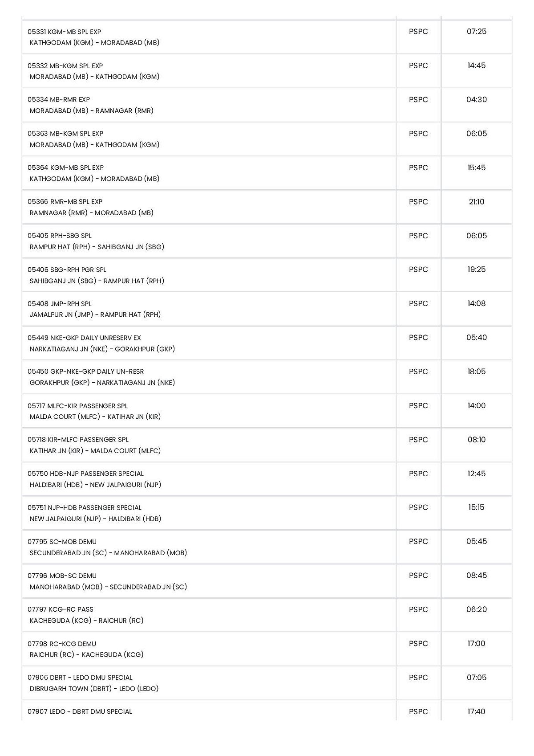
Task: Click the 18:05 time for train 05450
Action: tap(476, 372)
